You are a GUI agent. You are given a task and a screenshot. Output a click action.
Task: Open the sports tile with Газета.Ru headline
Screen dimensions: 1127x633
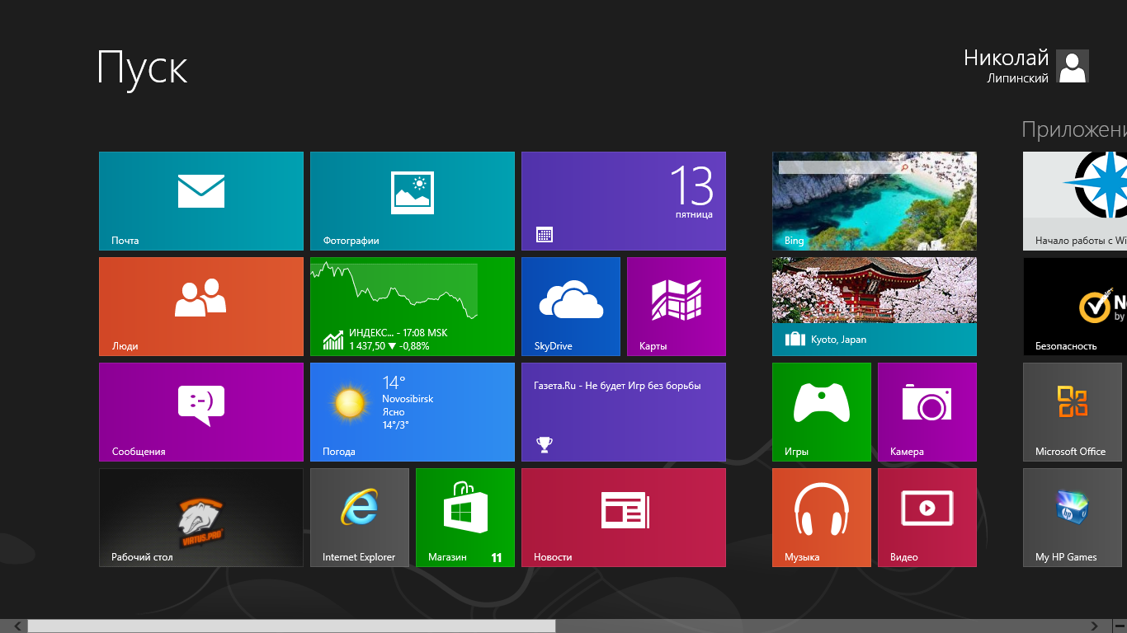point(624,412)
